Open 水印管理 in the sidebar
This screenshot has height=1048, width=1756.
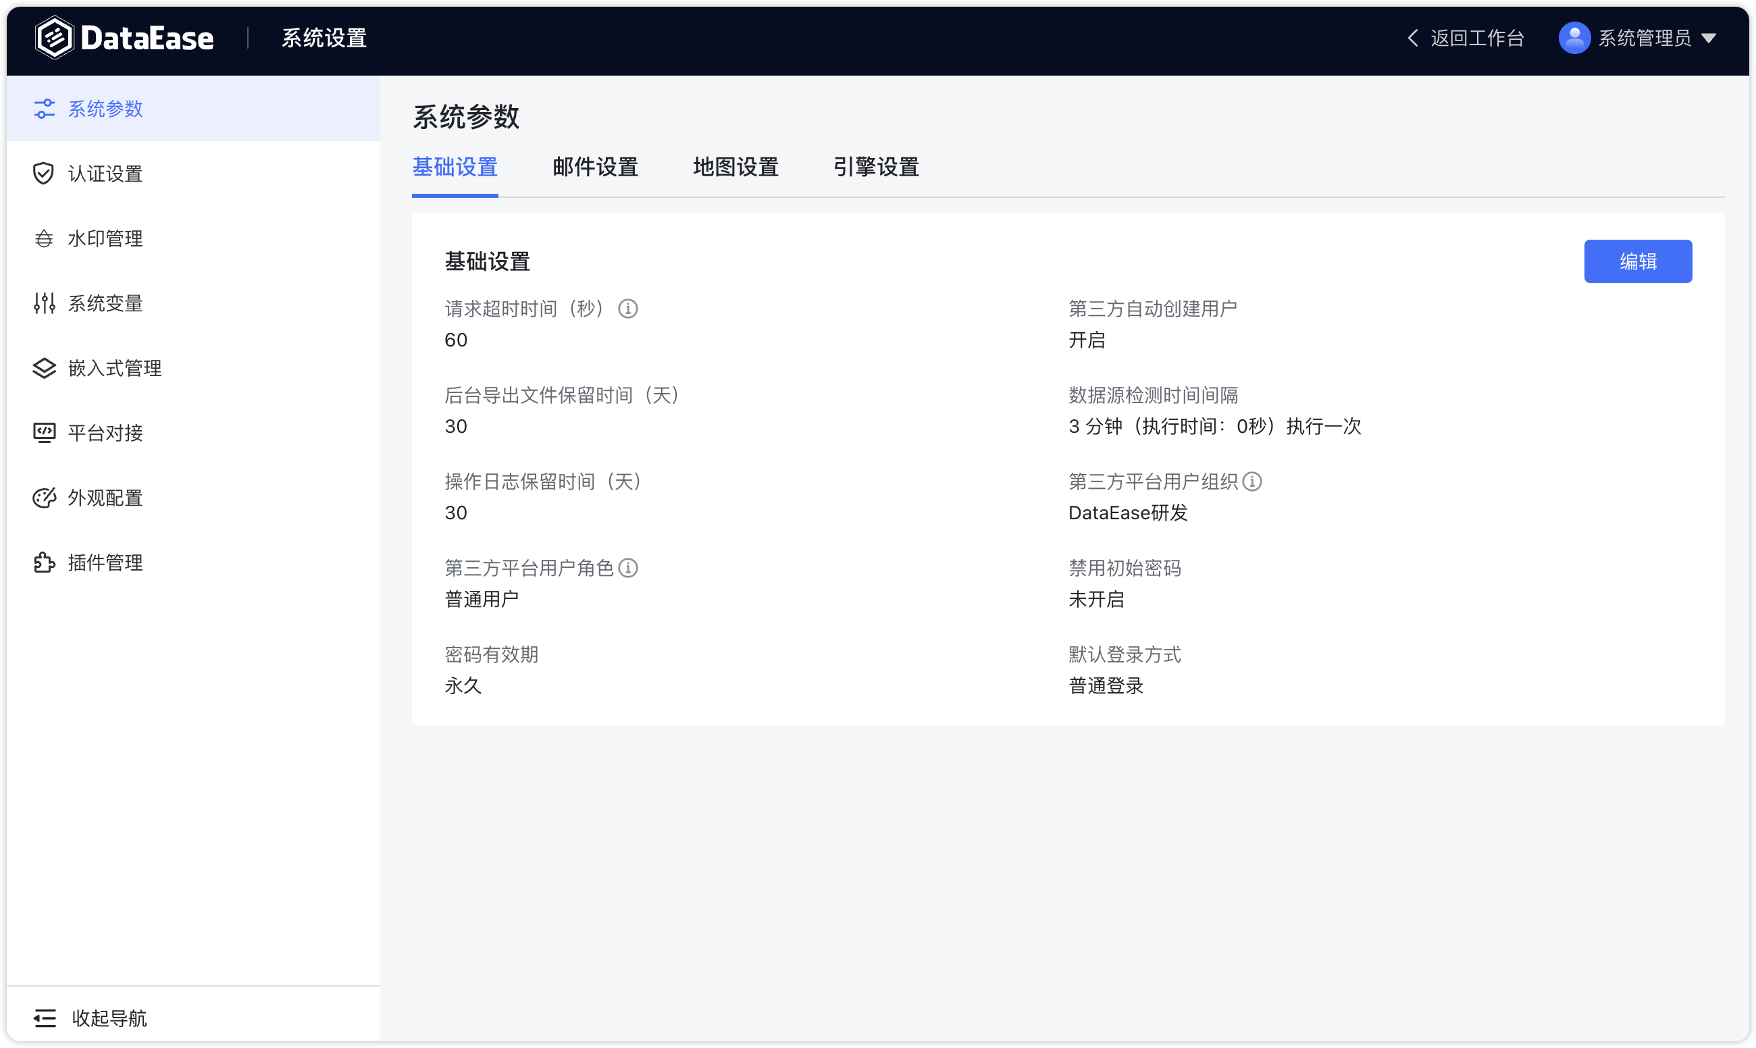[193, 238]
